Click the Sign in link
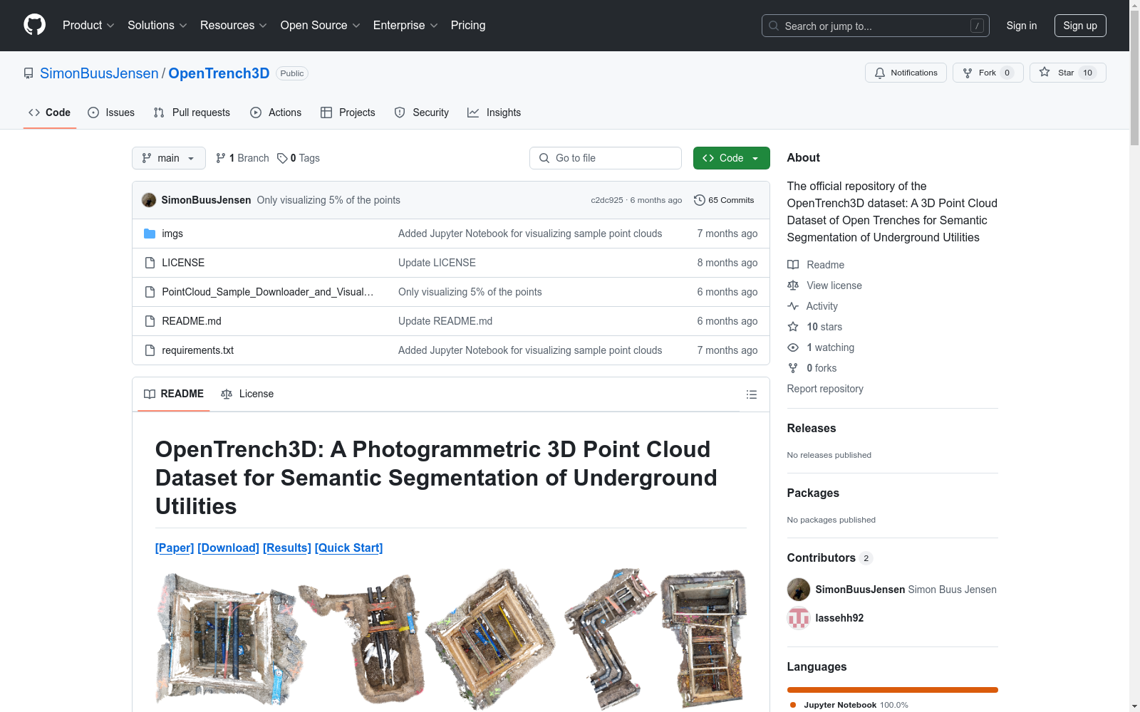Viewport: 1140px width, 712px height. click(1022, 26)
